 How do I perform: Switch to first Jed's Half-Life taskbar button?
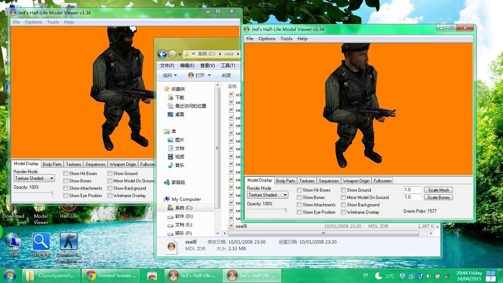[x=194, y=275]
